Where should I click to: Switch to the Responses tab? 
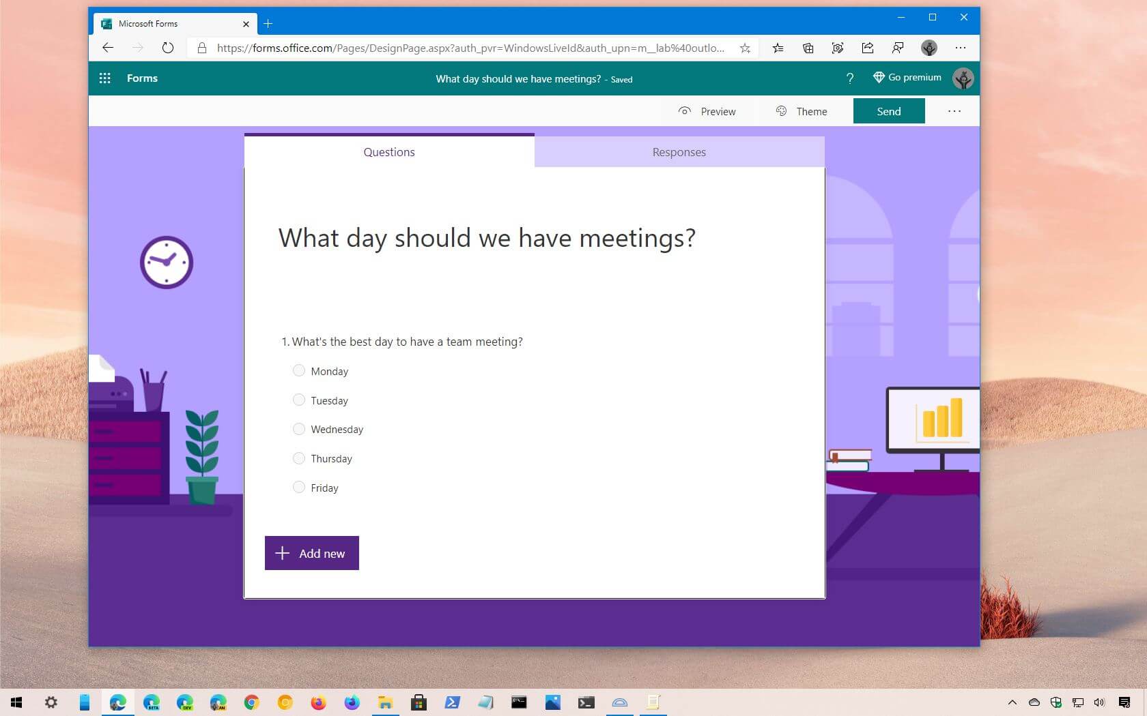click(x=679, y=151)
